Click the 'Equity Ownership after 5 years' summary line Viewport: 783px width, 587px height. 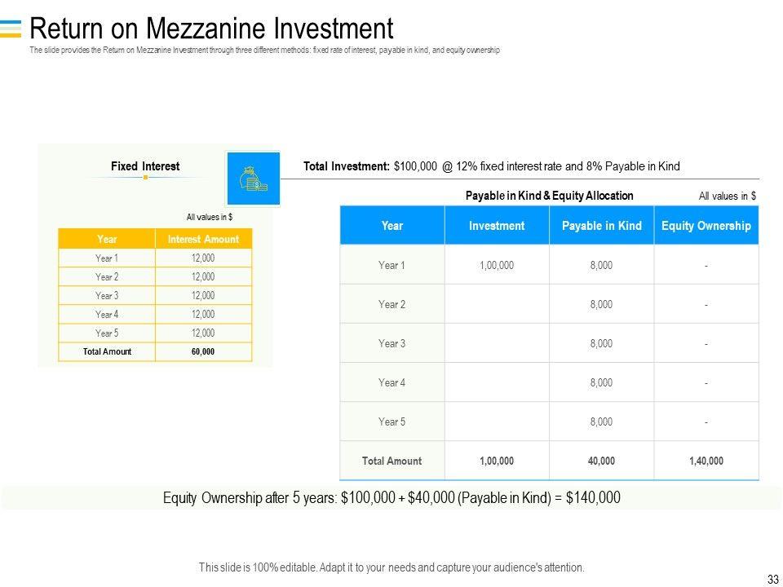392,497
